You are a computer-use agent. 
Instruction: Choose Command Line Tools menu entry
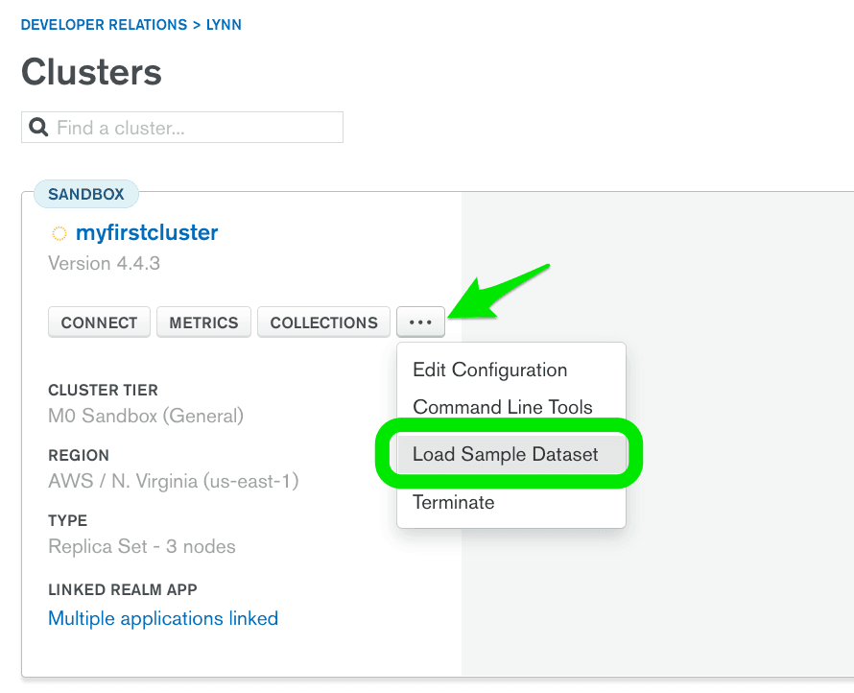click(502, 407)
